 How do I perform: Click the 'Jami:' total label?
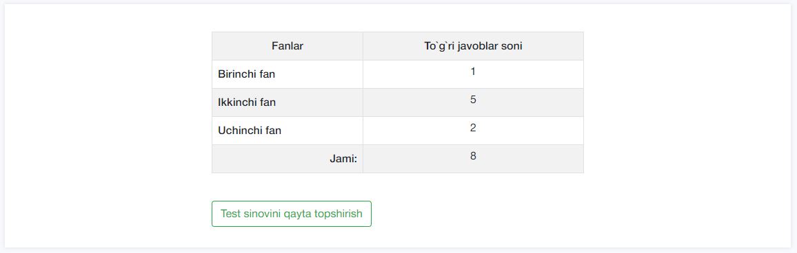343,159
